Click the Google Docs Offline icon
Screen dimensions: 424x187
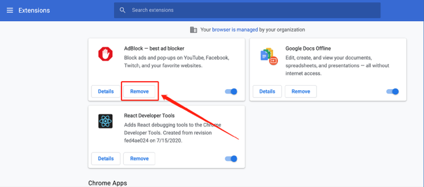(269, 56)
